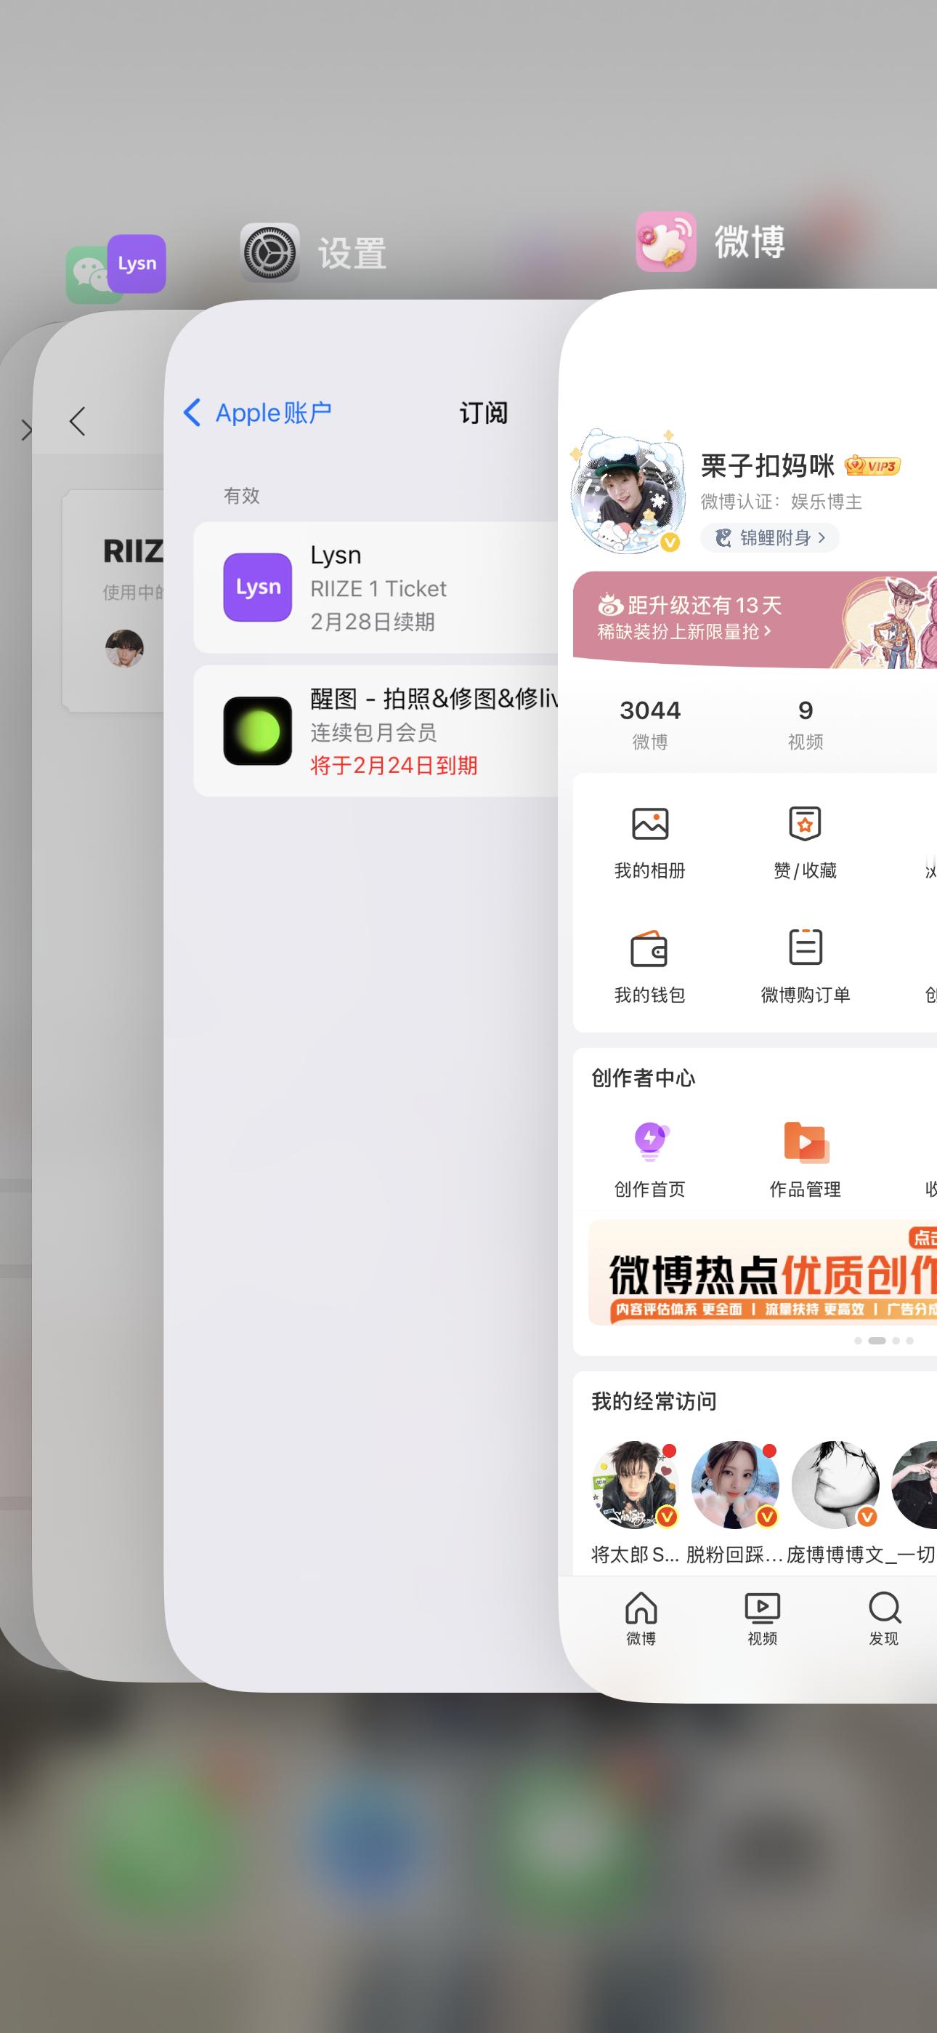
Task: Go back to Apple 账户 in Settings
Action: [x=258, y=413]
